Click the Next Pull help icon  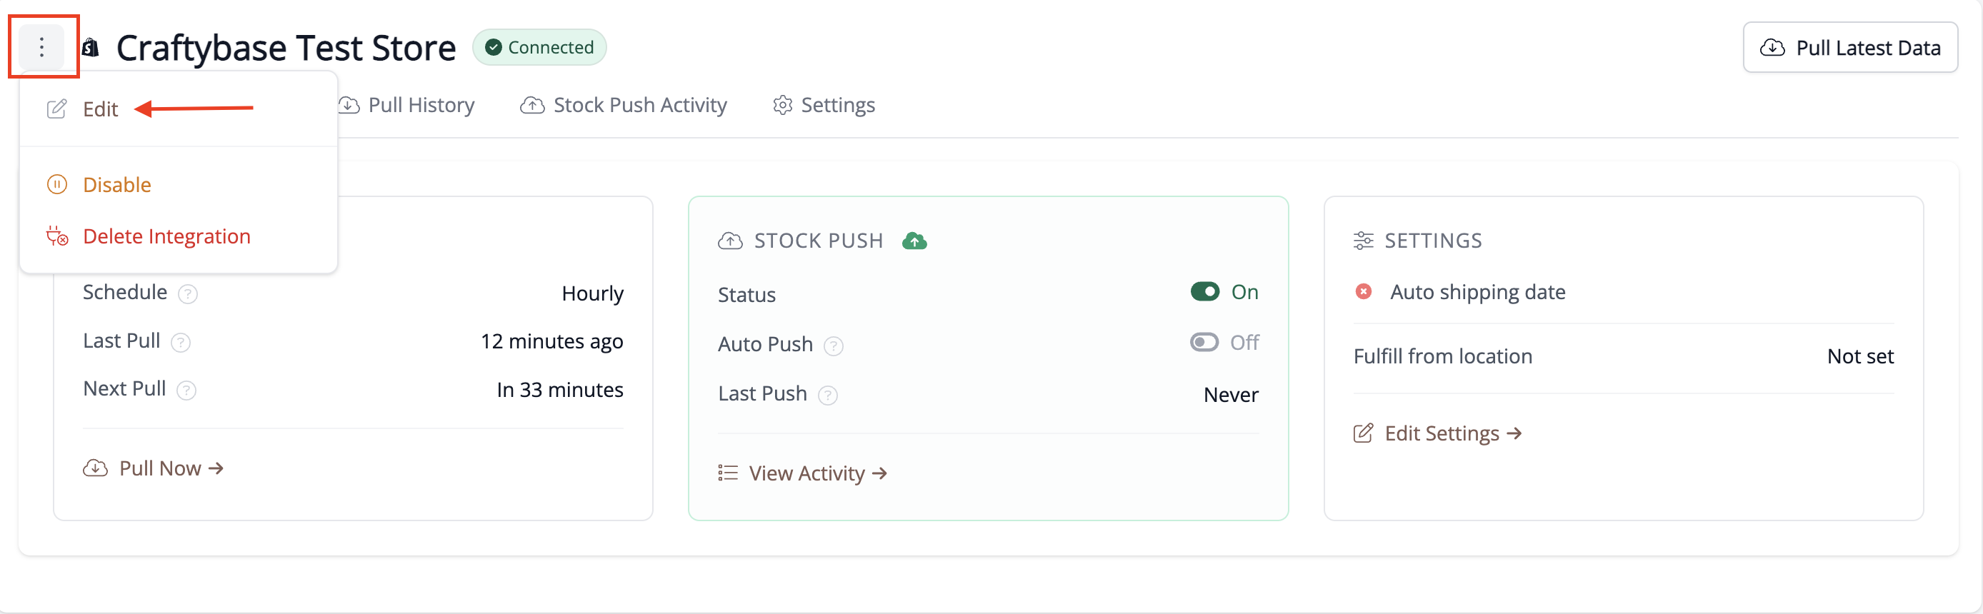[186, 391]
